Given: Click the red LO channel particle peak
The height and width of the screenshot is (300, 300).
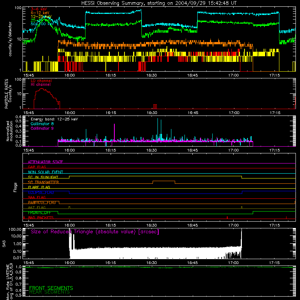Looking at the screenshot, I should (42, 88).
